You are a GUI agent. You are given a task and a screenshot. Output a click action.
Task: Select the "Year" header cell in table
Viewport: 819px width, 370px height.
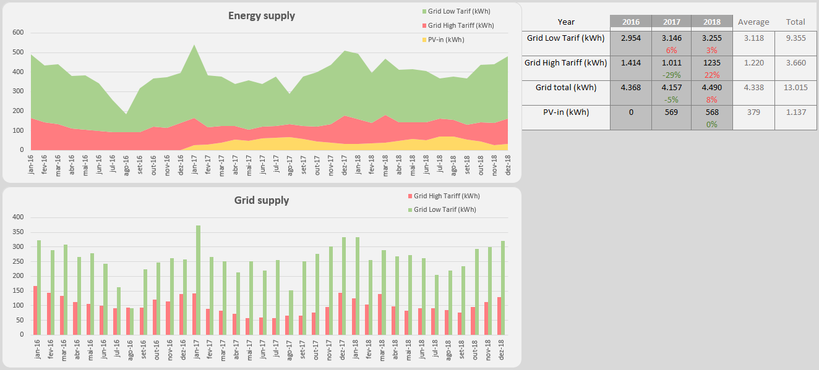[x=566, y=22]
